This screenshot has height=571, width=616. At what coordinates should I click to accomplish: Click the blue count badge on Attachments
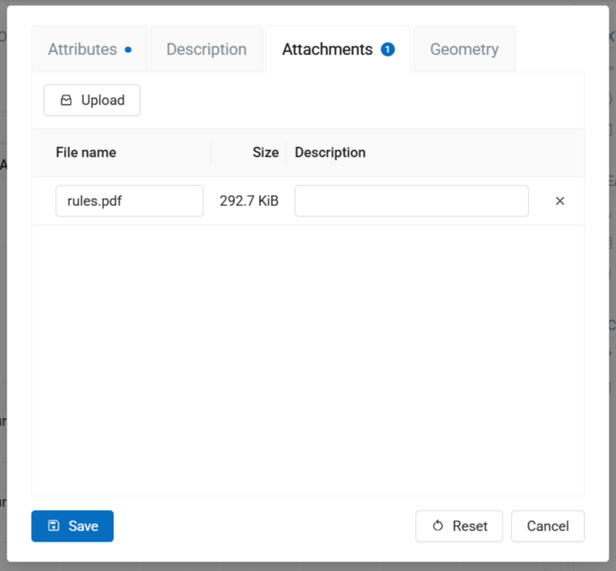(x=388, y=49)
